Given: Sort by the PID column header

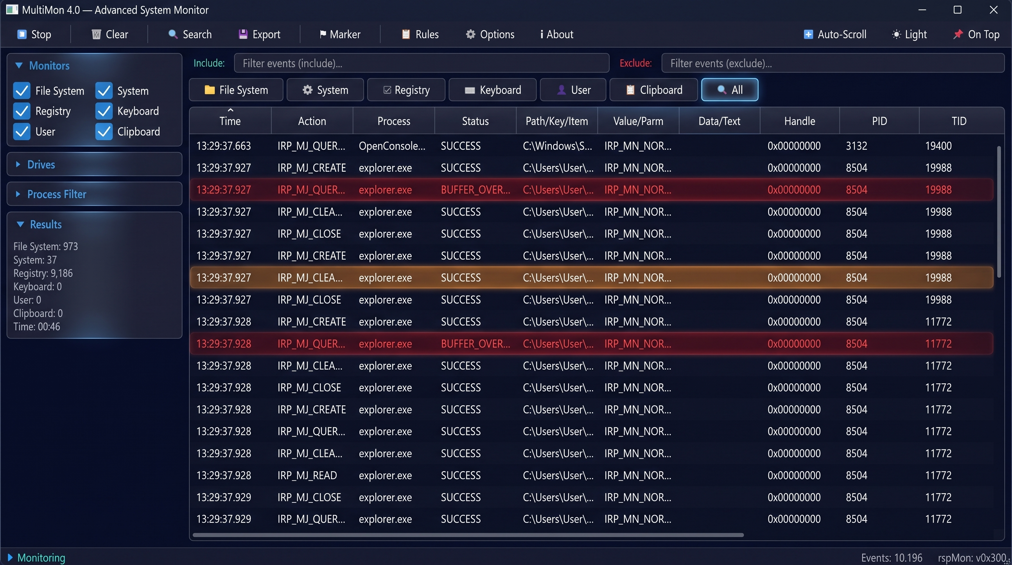Looking at the screenshot, I should pos(879,121).
